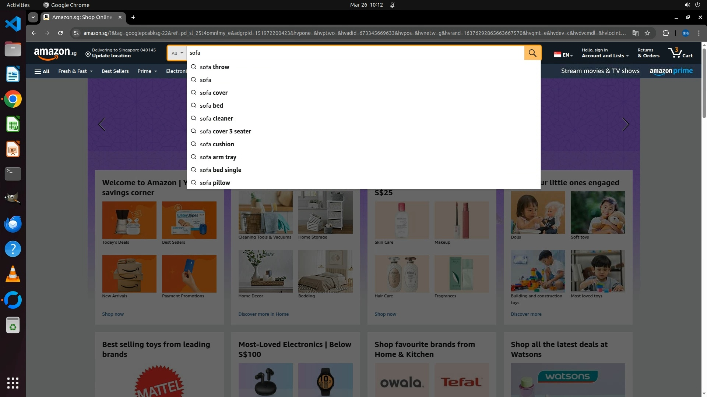The width and height of the screenshot is (707, 397).
Task: Click Update location pin icon
Action: pos(88,54)
